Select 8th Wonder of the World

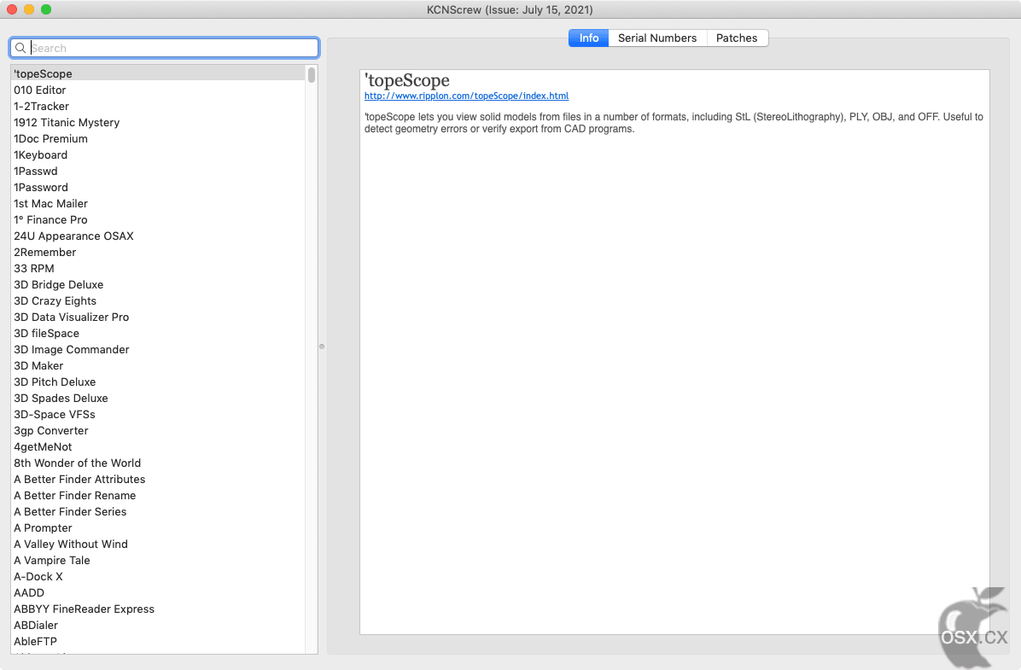pyautogui.click(x=158, y=463)
